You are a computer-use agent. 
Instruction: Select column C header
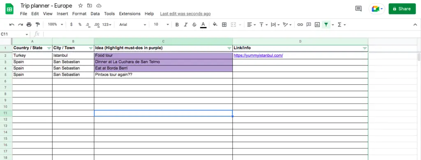[163, 41]
